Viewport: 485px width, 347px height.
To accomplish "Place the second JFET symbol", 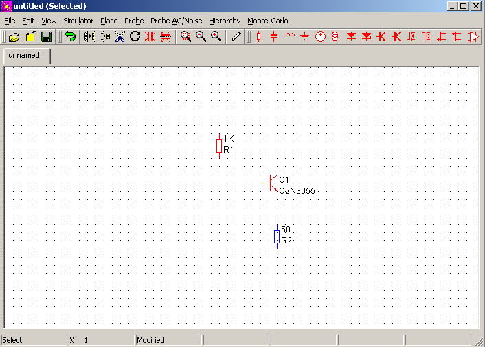I will click(457, 37).
